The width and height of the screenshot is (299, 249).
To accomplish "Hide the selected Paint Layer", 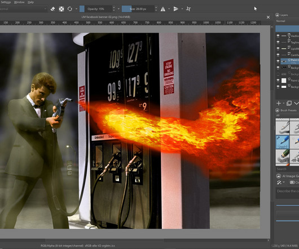I will coord(278,61).
